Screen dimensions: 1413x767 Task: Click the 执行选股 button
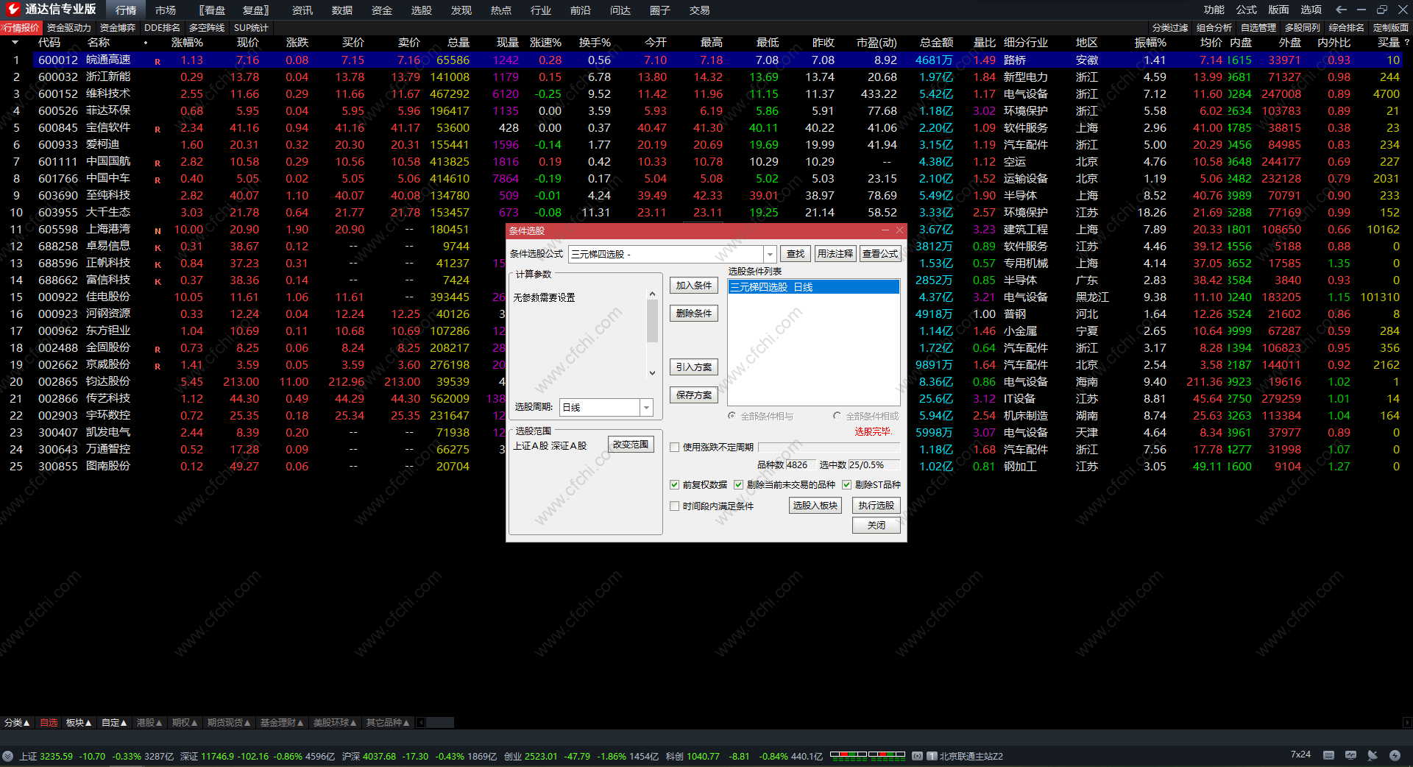pyautogui.click(x=876, y=505)
